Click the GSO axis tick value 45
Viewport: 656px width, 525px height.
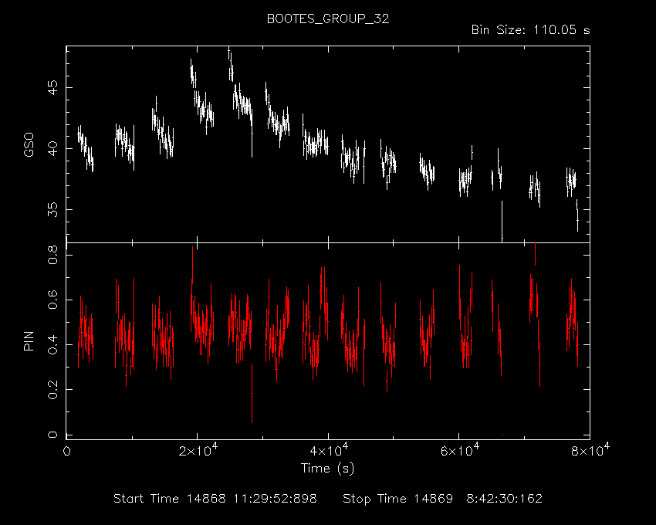52,87
